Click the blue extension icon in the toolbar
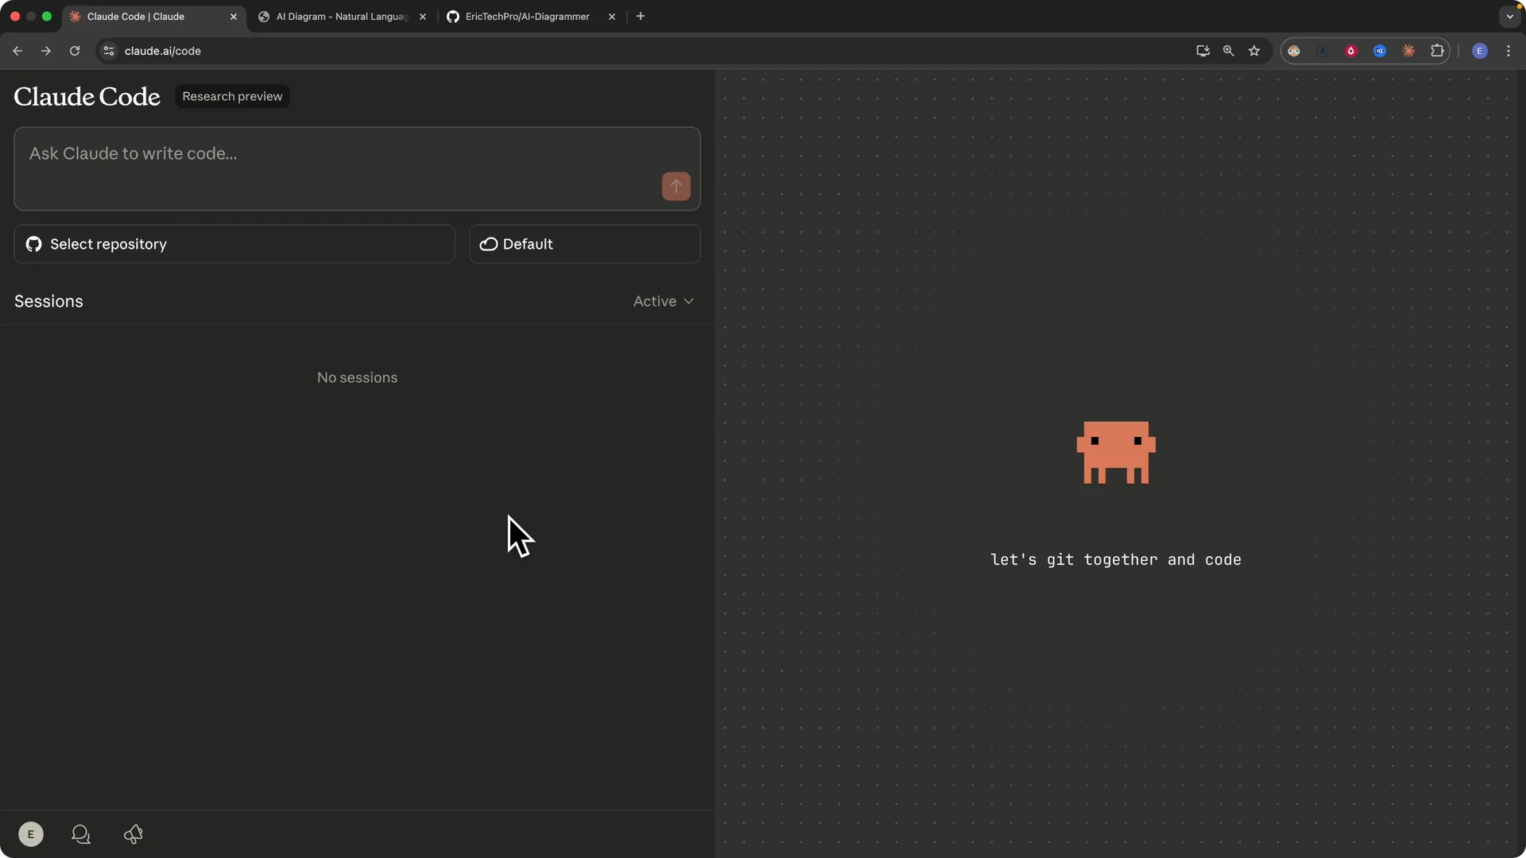 1380,51
